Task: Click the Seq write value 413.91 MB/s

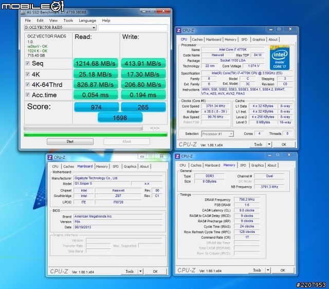Action: [143, 63]
